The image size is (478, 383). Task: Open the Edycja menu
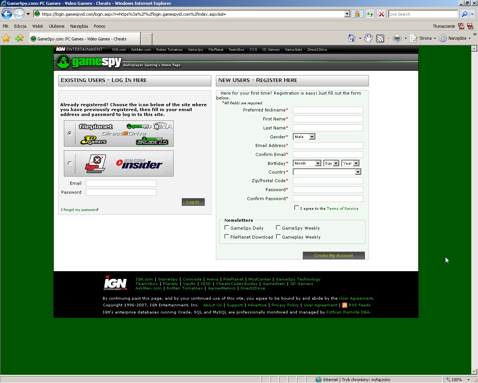20,26
